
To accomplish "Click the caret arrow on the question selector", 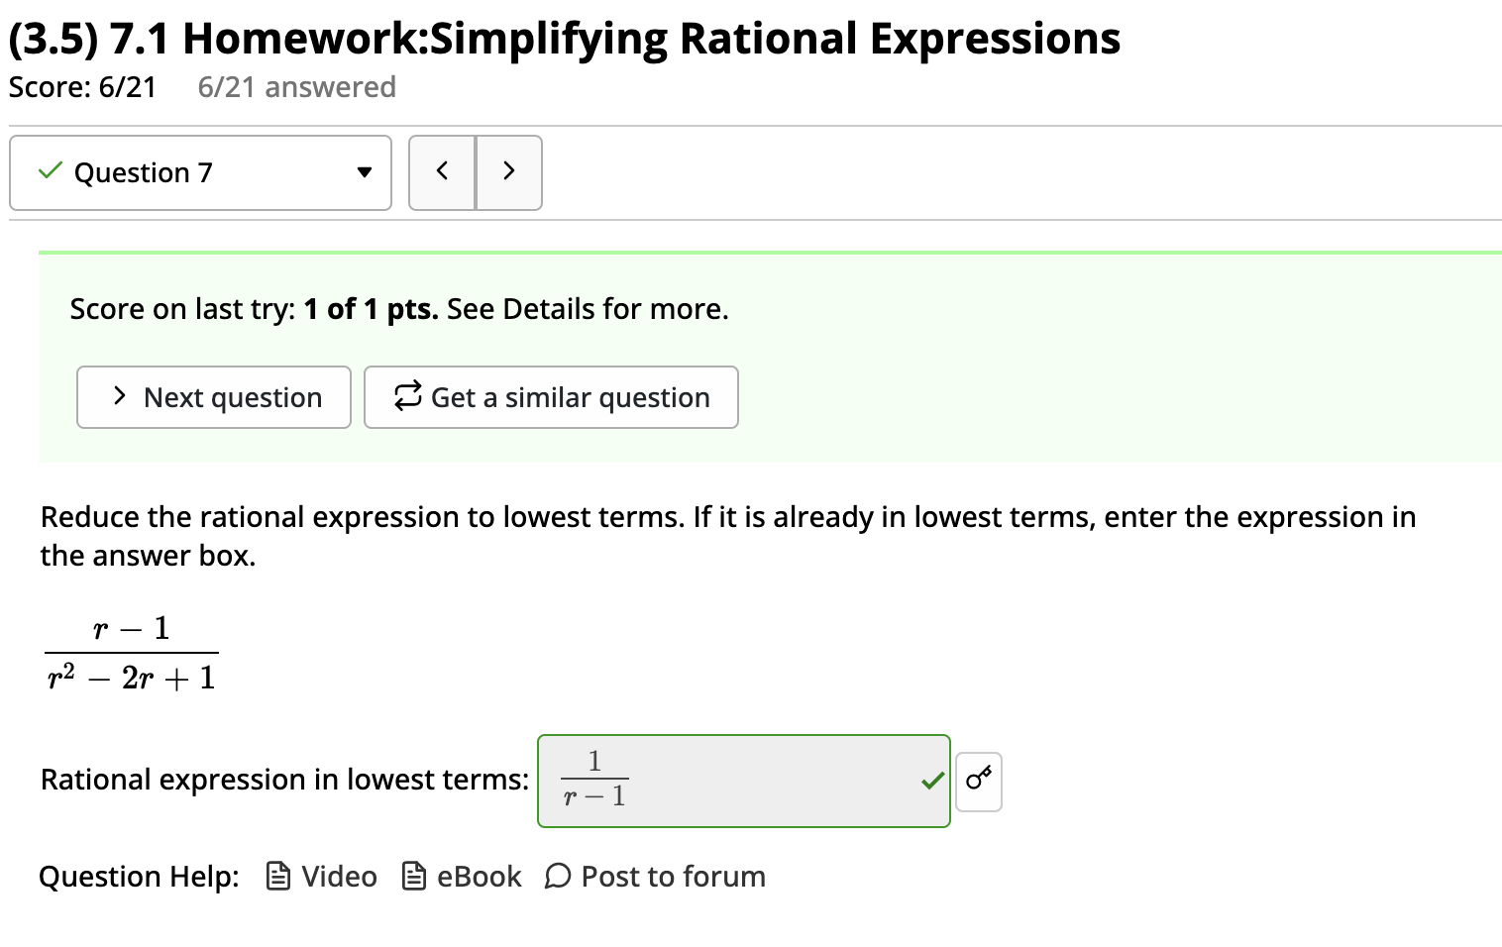I will [363, 171].
